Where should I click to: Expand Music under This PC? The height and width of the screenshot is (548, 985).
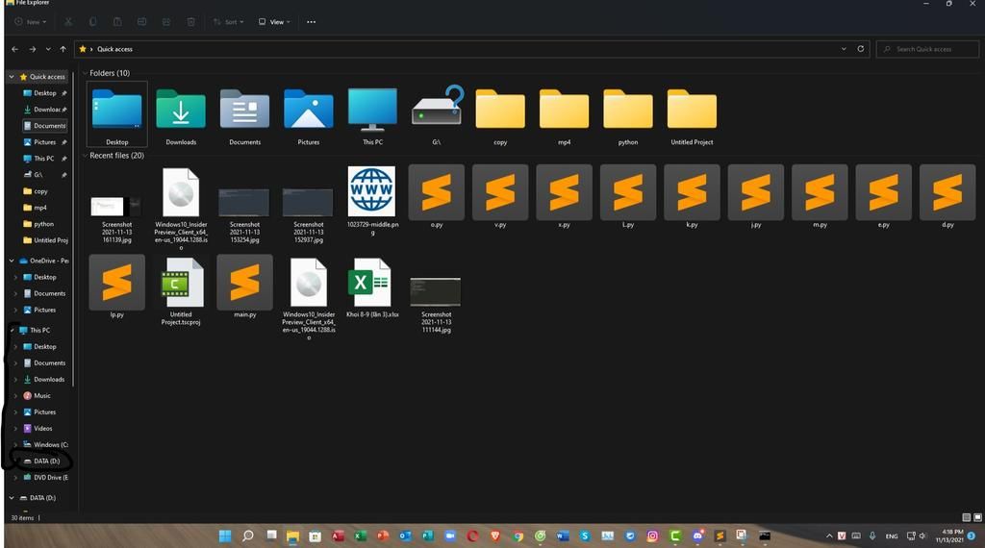point(15,396)
